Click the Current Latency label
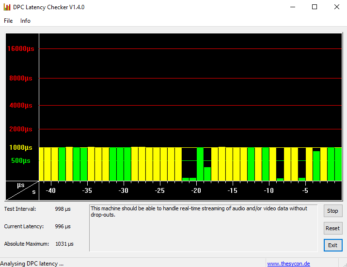Image resolution: width=347 pixels, height=267 pixels. coord(24,226)
